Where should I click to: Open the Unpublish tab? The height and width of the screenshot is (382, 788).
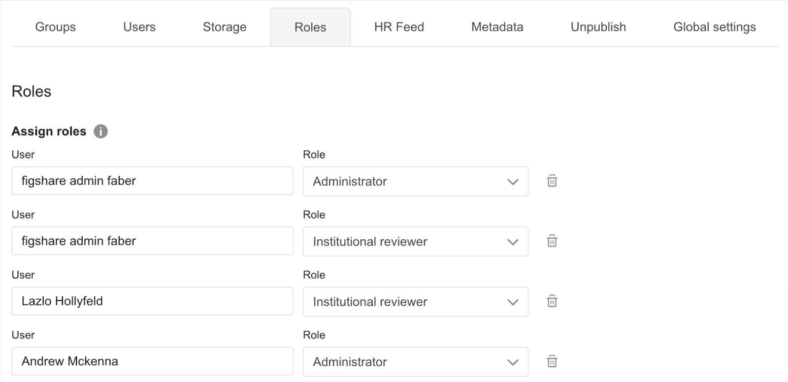click(598, 27)
